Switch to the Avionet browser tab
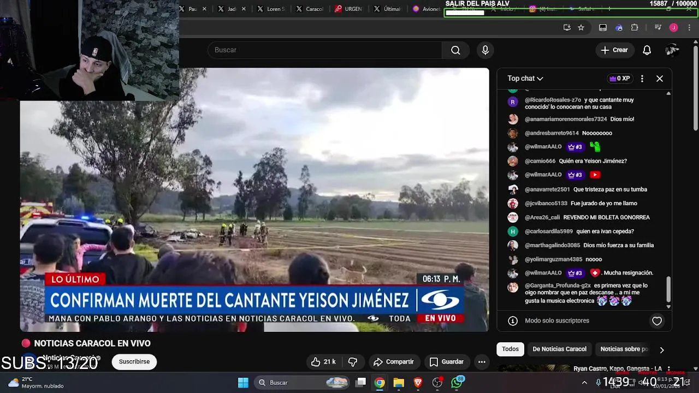Image resolution: width=699 pixels, height=393 pixels. [x=426, y=9]
